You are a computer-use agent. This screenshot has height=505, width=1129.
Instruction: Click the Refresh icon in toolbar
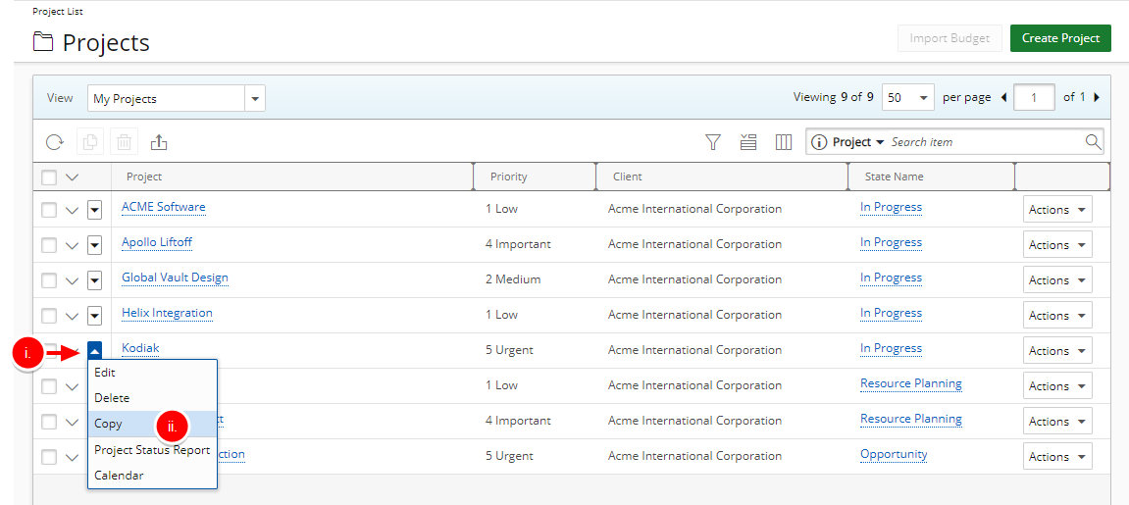point(55,142)
